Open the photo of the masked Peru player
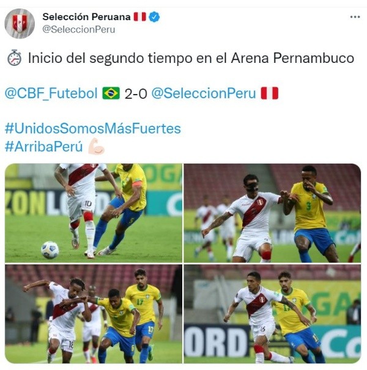 [x=272, y=213]
